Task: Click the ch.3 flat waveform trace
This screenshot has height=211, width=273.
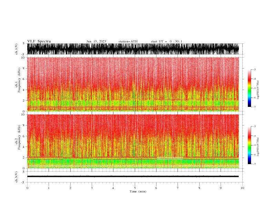Action: 133,177
